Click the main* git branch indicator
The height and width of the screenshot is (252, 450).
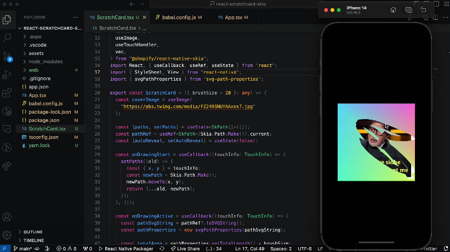[22, 249]
